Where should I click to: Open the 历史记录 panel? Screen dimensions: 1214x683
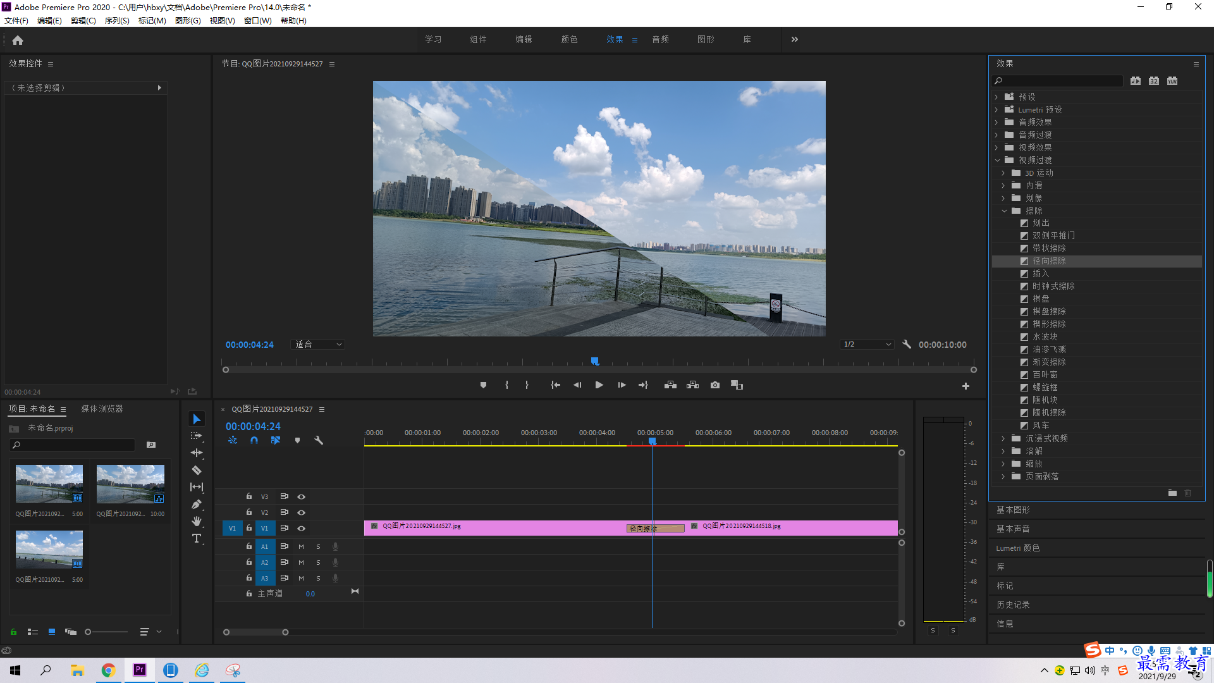click(1013, 605)
